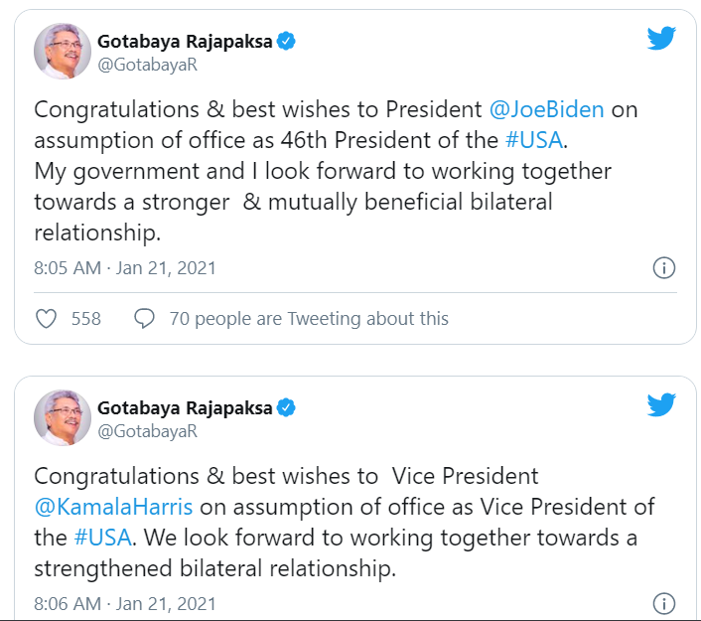The image size is (701, 621).
Task: Click Twitter bird logo in second tweet
Action: [x=661, y=404]
